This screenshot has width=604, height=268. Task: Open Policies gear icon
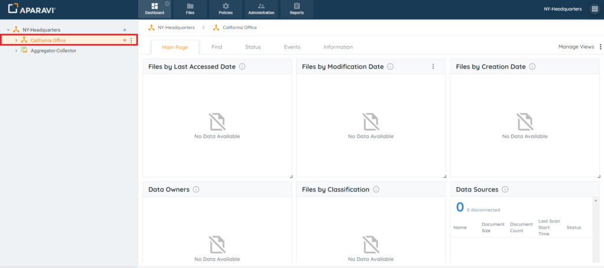tap(225, 6)
